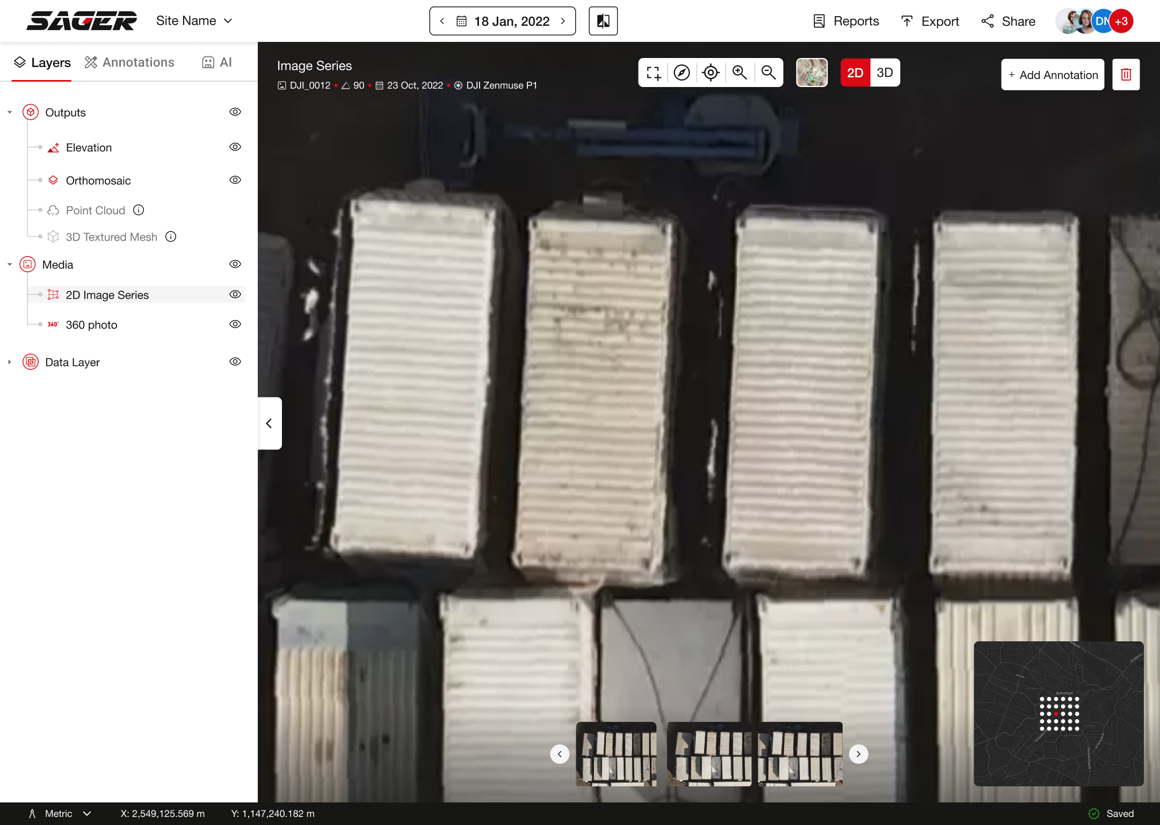Select the area selection frame tool
The height and width of the screenshot is (825, 1160).
pos(653,73)
